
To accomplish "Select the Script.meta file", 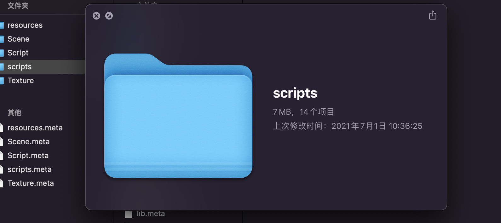I will point(28,156).
